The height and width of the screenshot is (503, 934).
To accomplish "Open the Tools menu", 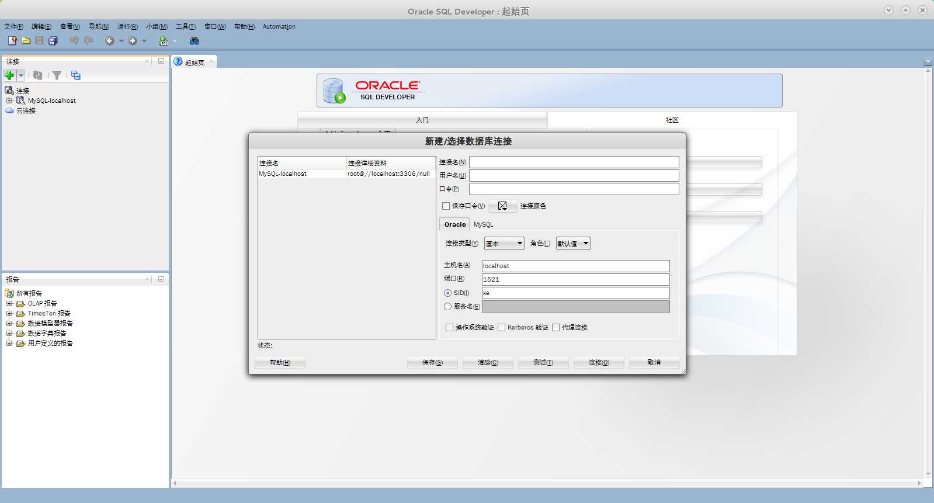I will pos(185,26).
